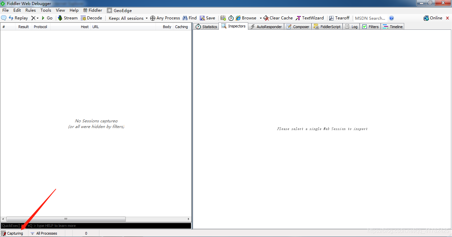This screenshot has width=452, height=237.
Task: Open the Help menu
Action: (74, 10)
